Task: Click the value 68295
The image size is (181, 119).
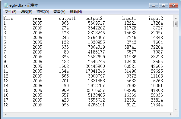Action: pyautogui.click(x=130, y=90)
